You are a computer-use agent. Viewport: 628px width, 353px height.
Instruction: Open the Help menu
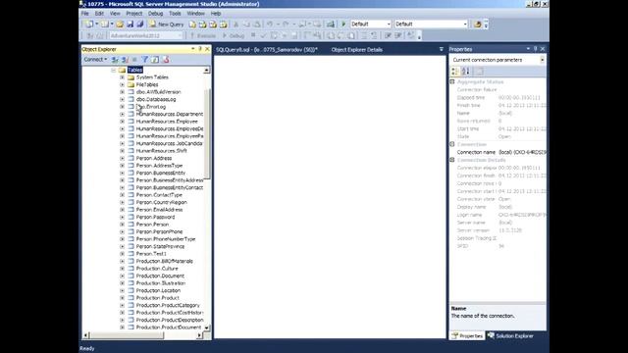(x=216, y=13)
